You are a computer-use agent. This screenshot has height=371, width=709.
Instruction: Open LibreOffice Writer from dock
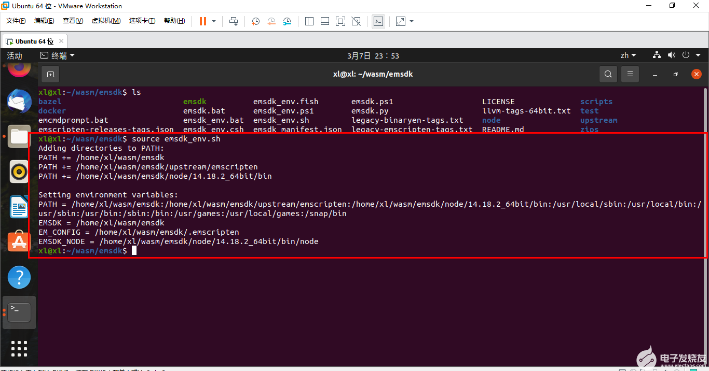(19, 207)
